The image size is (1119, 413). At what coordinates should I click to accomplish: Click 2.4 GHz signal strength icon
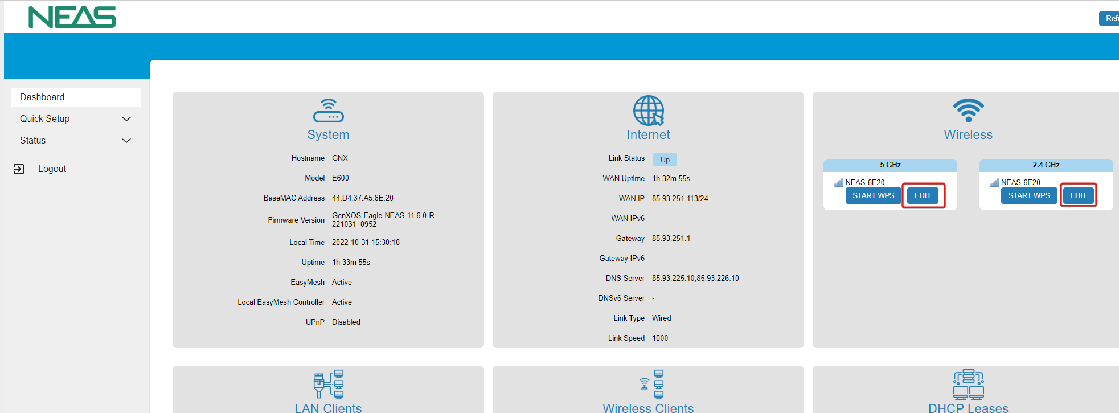(994, 182)
